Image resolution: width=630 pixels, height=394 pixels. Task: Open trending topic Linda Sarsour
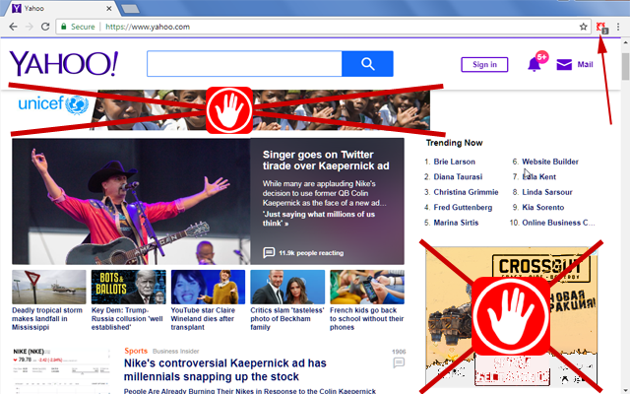point(547,192)
